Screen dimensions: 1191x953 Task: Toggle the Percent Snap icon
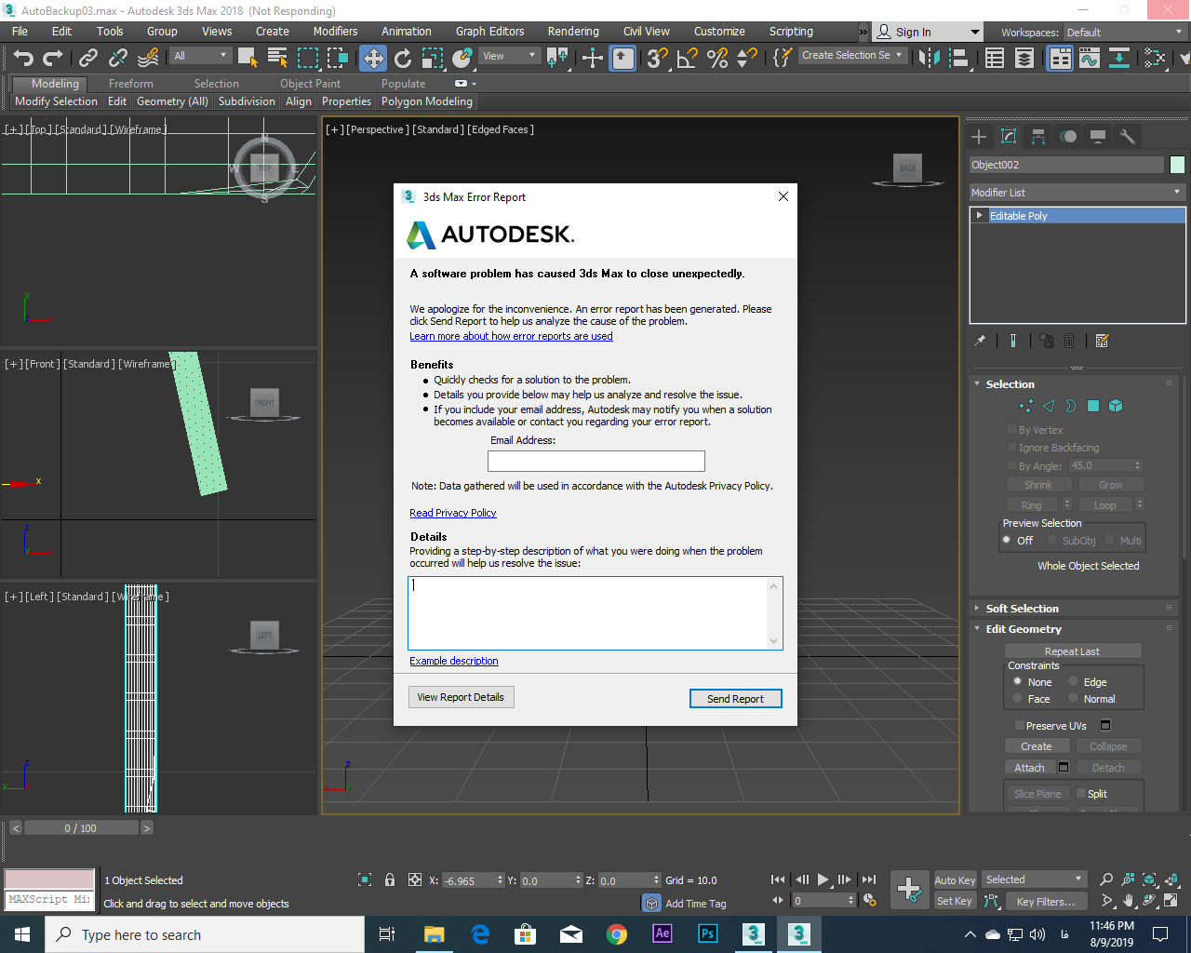717,58
